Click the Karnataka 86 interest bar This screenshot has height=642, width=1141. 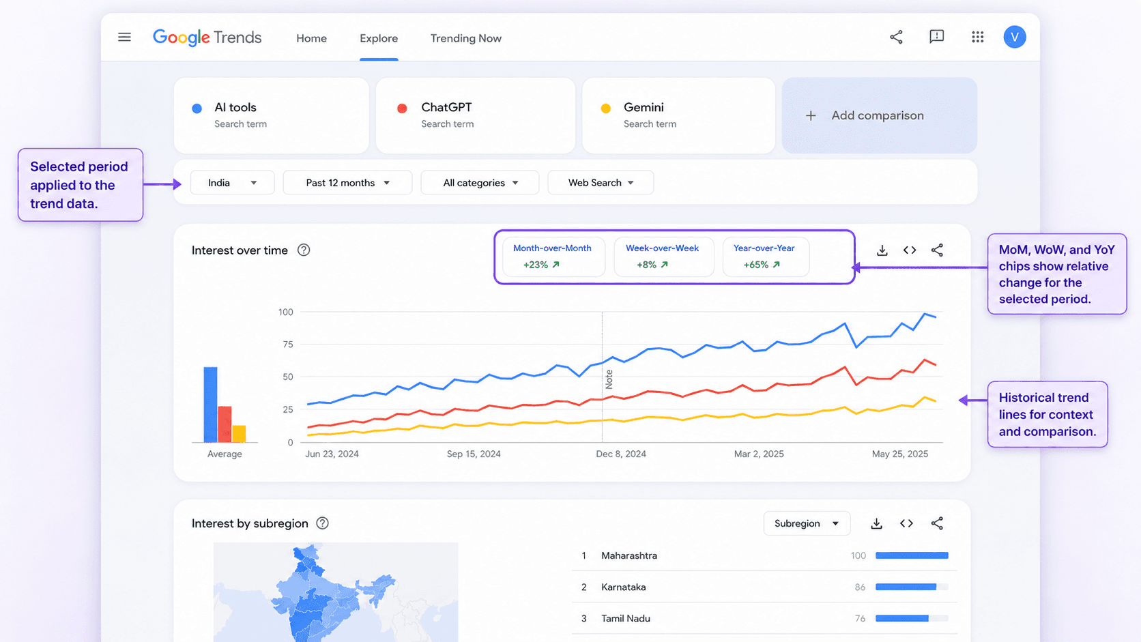[912, 587]
